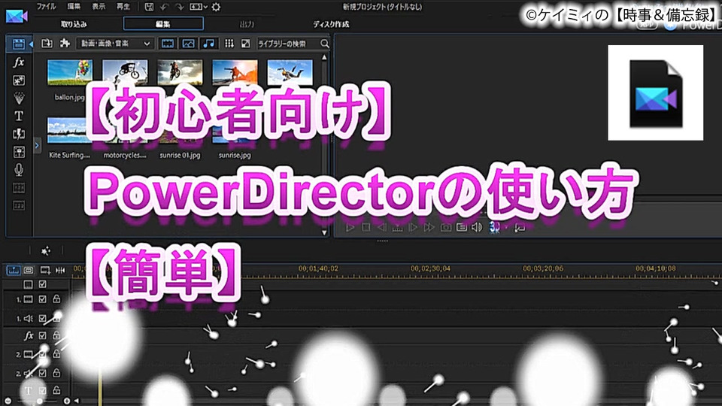Screen dimensions: 722x406
Task: Toggle the image filter in library
Action: 188,44
